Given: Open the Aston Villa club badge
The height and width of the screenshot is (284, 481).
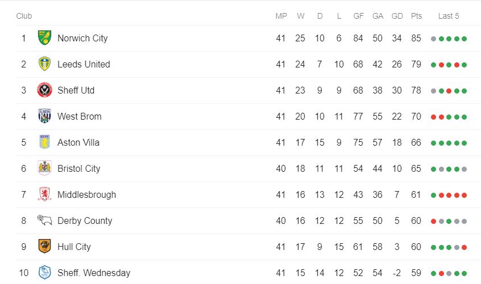Looking at the screenshot, I should pos(44,142).
